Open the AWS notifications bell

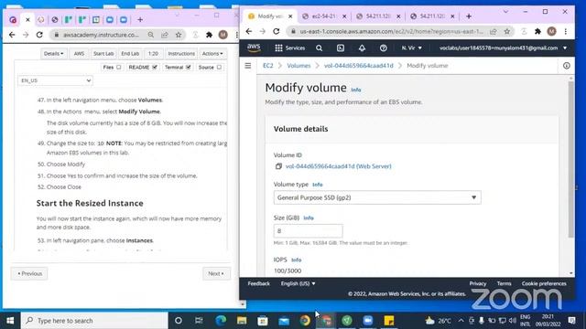(362, 48)
